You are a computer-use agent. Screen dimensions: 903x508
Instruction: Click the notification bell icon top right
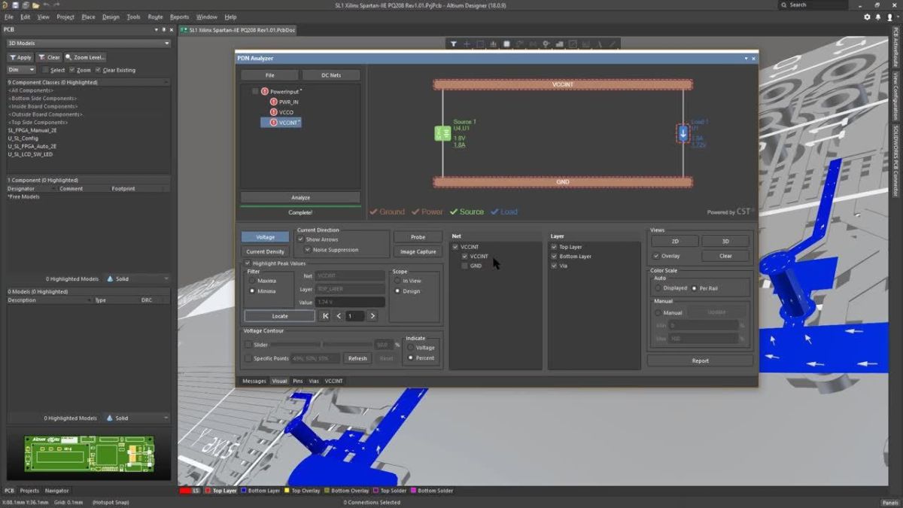877,17
